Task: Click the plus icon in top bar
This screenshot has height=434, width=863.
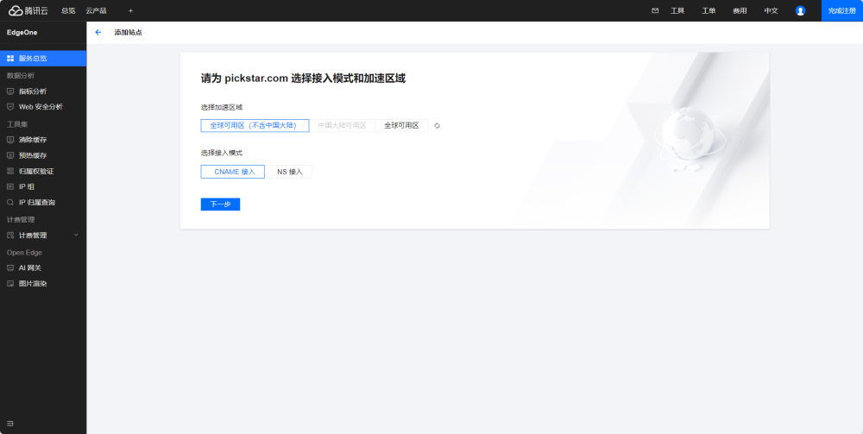Action: pyautogui.click(x=130, y=10)
